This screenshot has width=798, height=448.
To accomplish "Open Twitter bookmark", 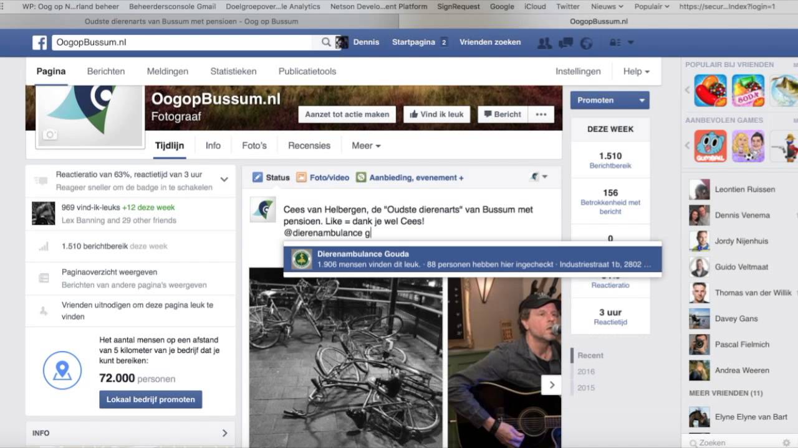I will coord(568,6).
